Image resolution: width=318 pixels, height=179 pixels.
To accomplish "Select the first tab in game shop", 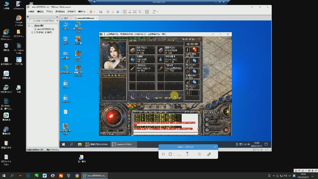I will pos(133,40).
